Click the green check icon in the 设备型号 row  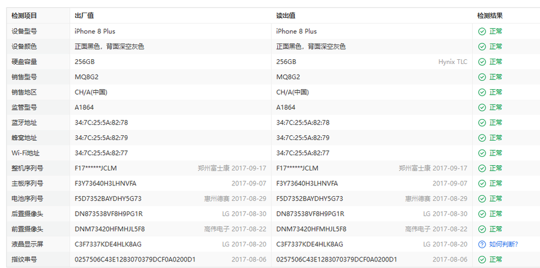coord(482,32)
